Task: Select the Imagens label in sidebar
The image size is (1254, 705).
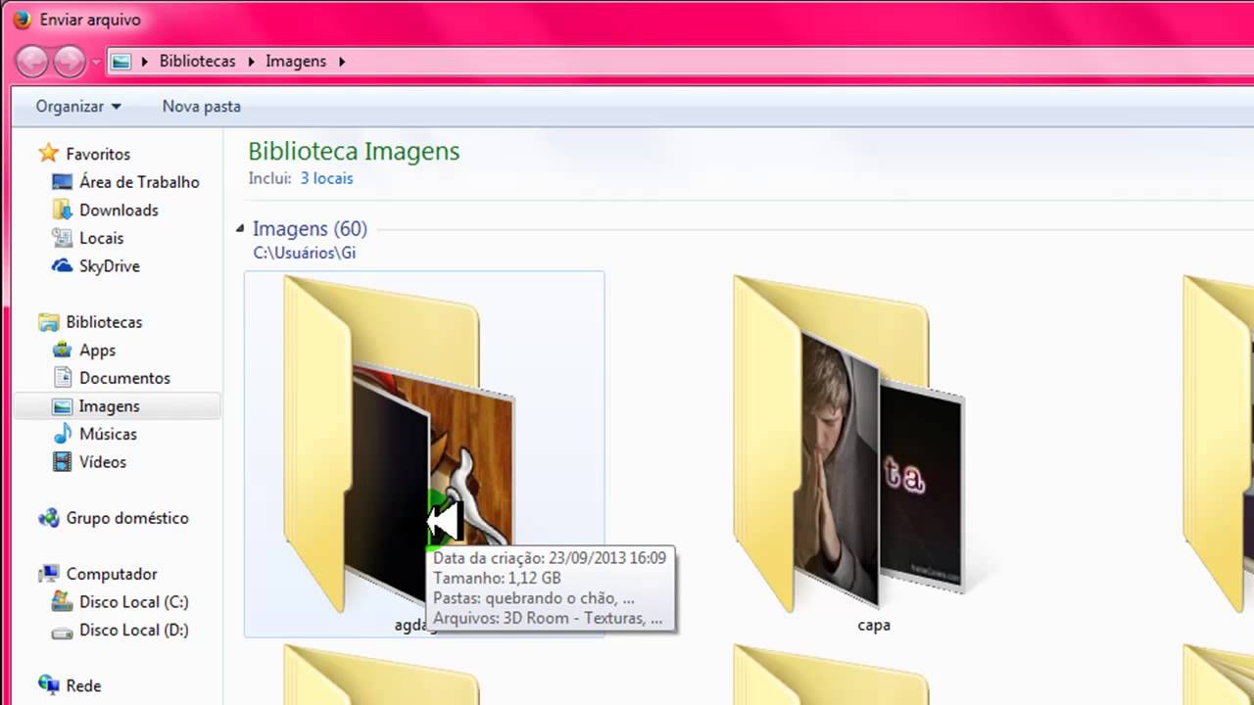Action: coord(110,405)
